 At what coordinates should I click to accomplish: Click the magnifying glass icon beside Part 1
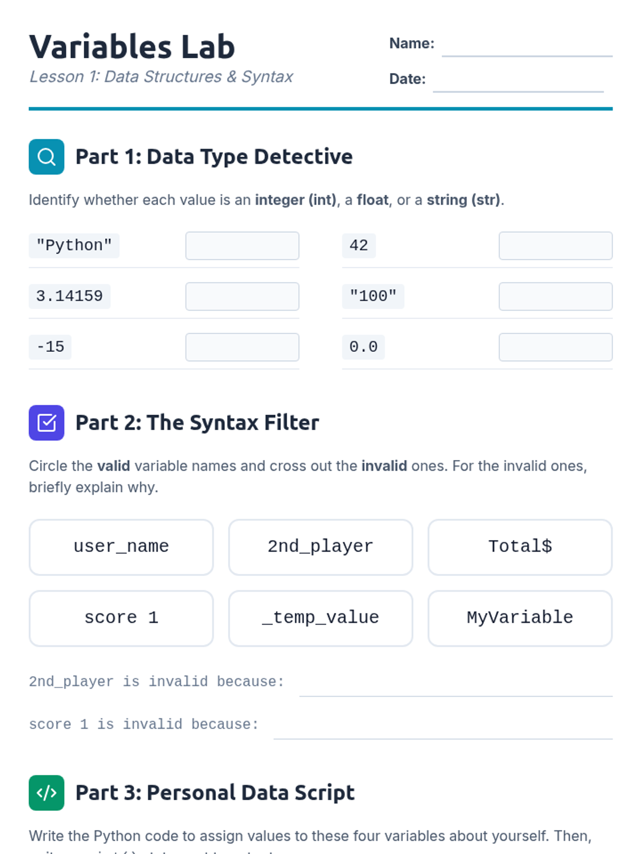46,157
